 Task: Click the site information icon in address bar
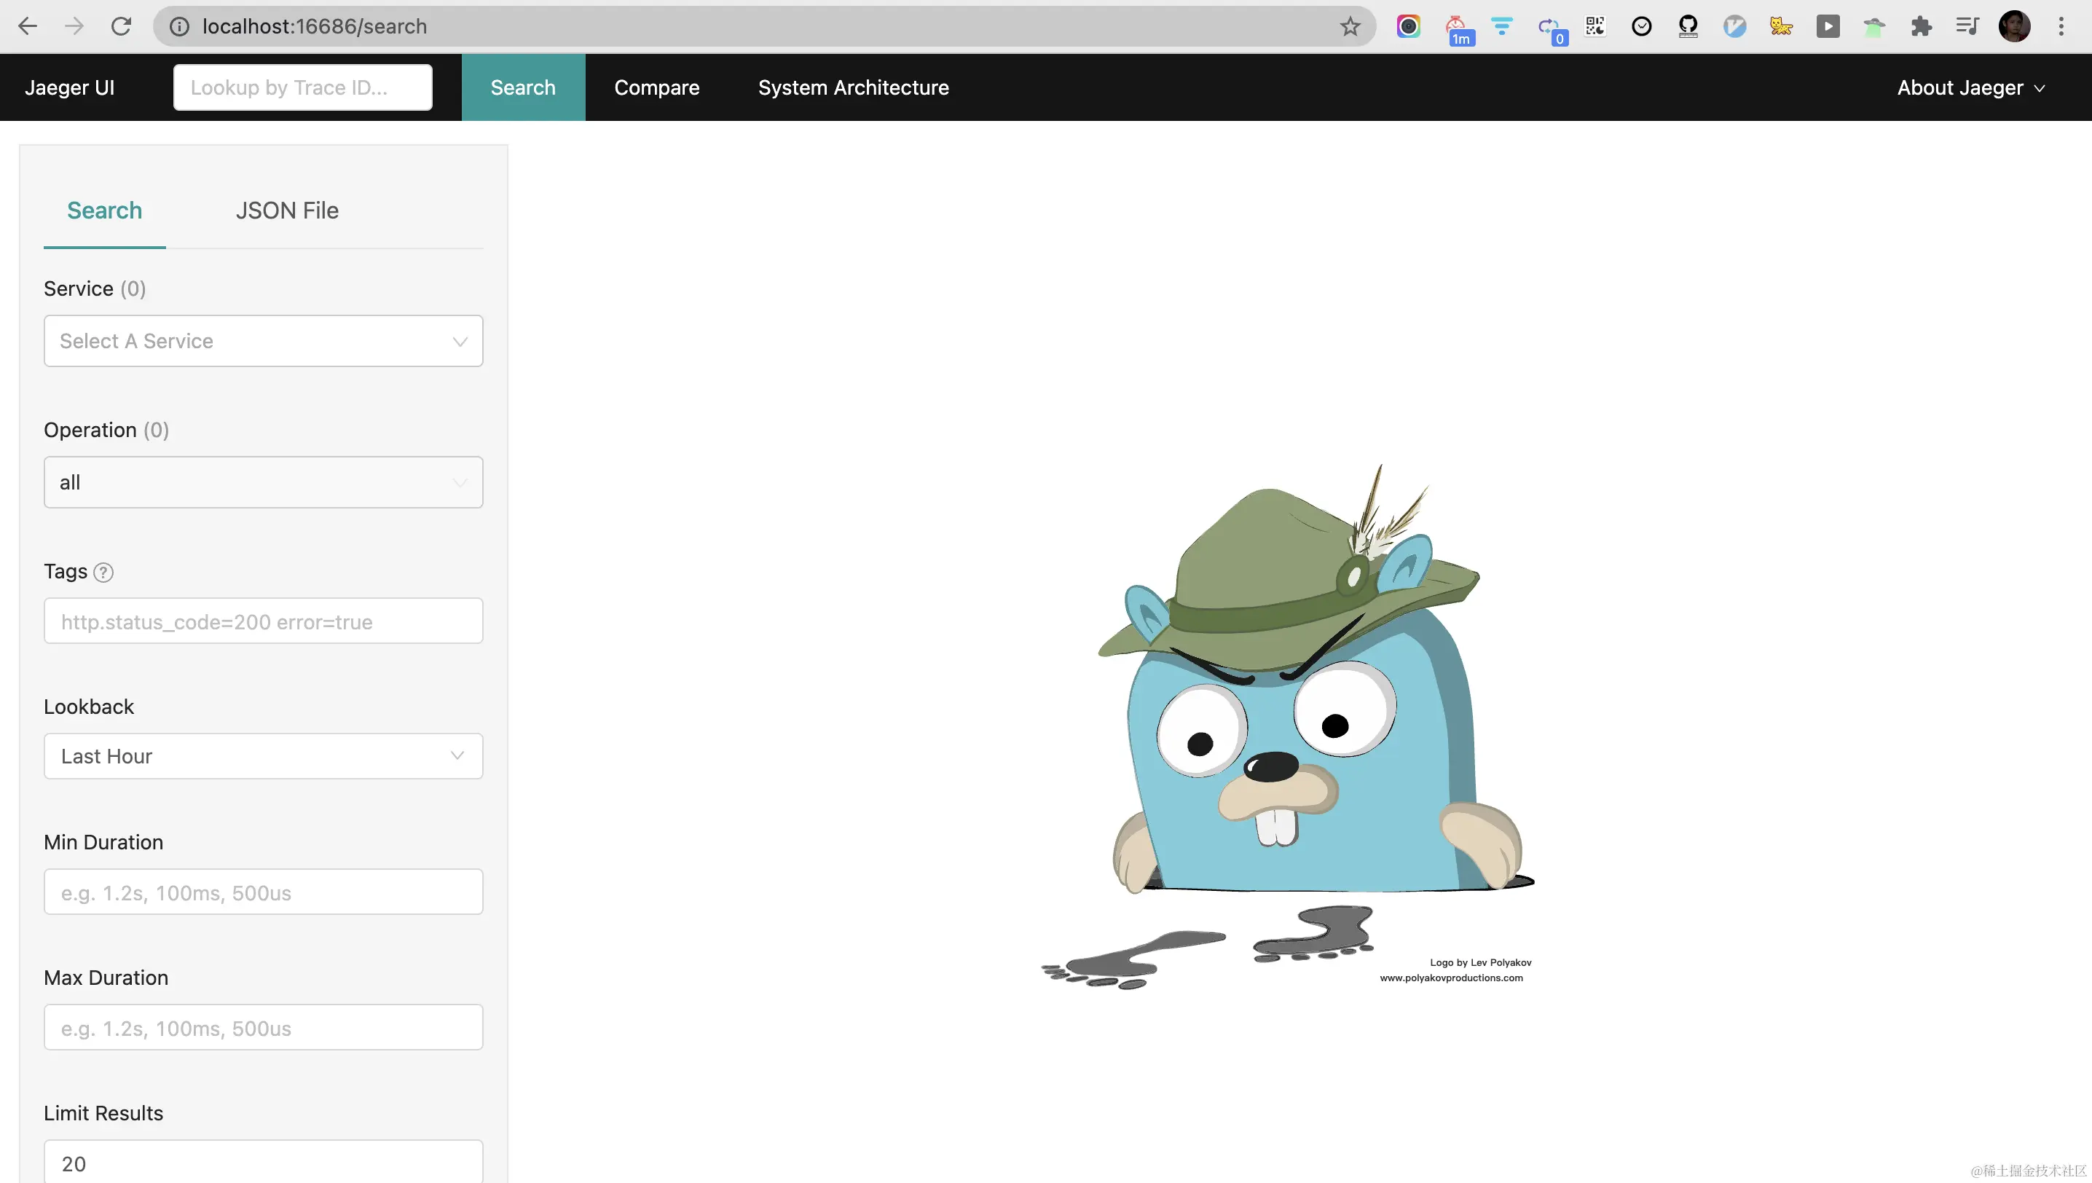[178, 27]
